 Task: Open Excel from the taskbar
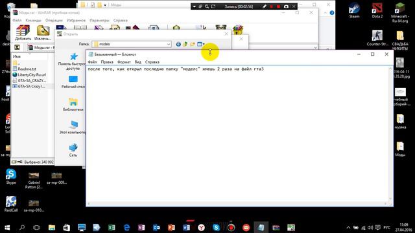point(112,227)
